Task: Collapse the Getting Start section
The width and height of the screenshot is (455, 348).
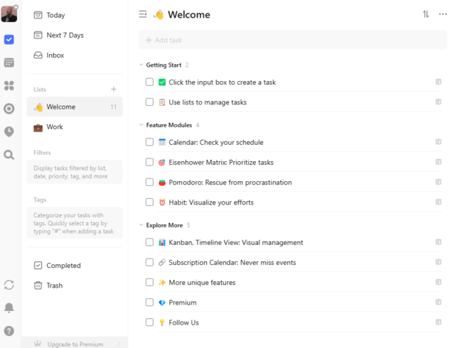Action: click(x=141, y=65)
